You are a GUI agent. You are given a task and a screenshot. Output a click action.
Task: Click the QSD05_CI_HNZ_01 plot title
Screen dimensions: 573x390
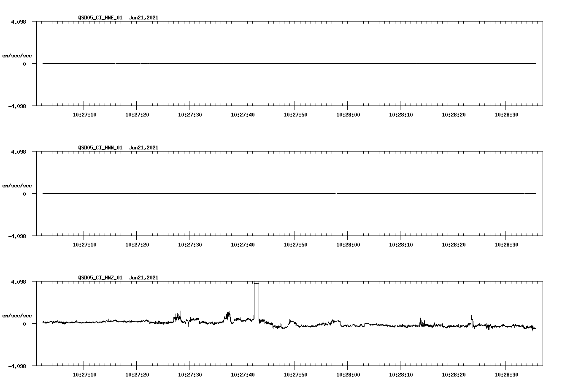point(118,278)
